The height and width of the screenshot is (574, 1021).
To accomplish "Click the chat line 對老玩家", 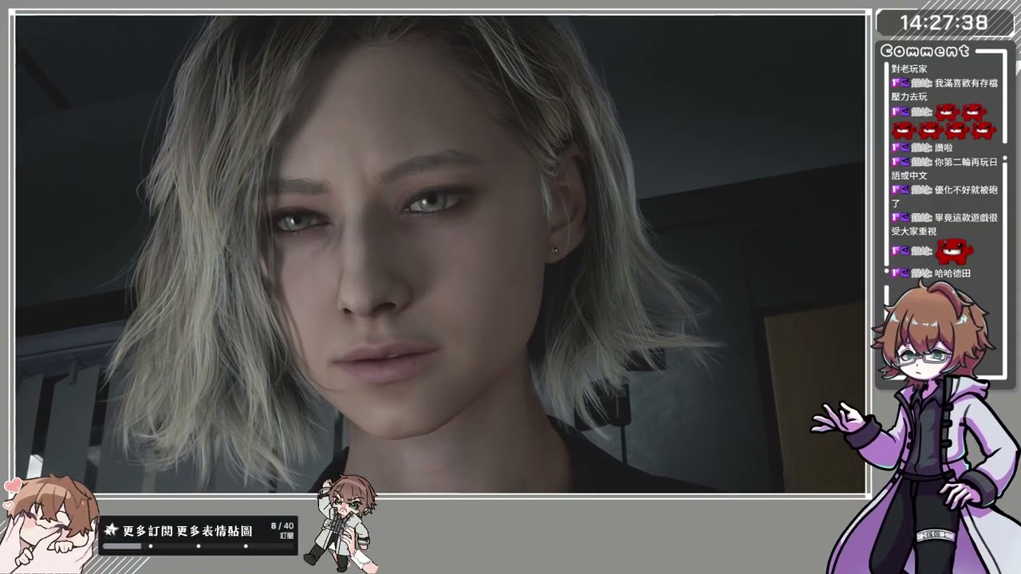I will coord(909,69).
